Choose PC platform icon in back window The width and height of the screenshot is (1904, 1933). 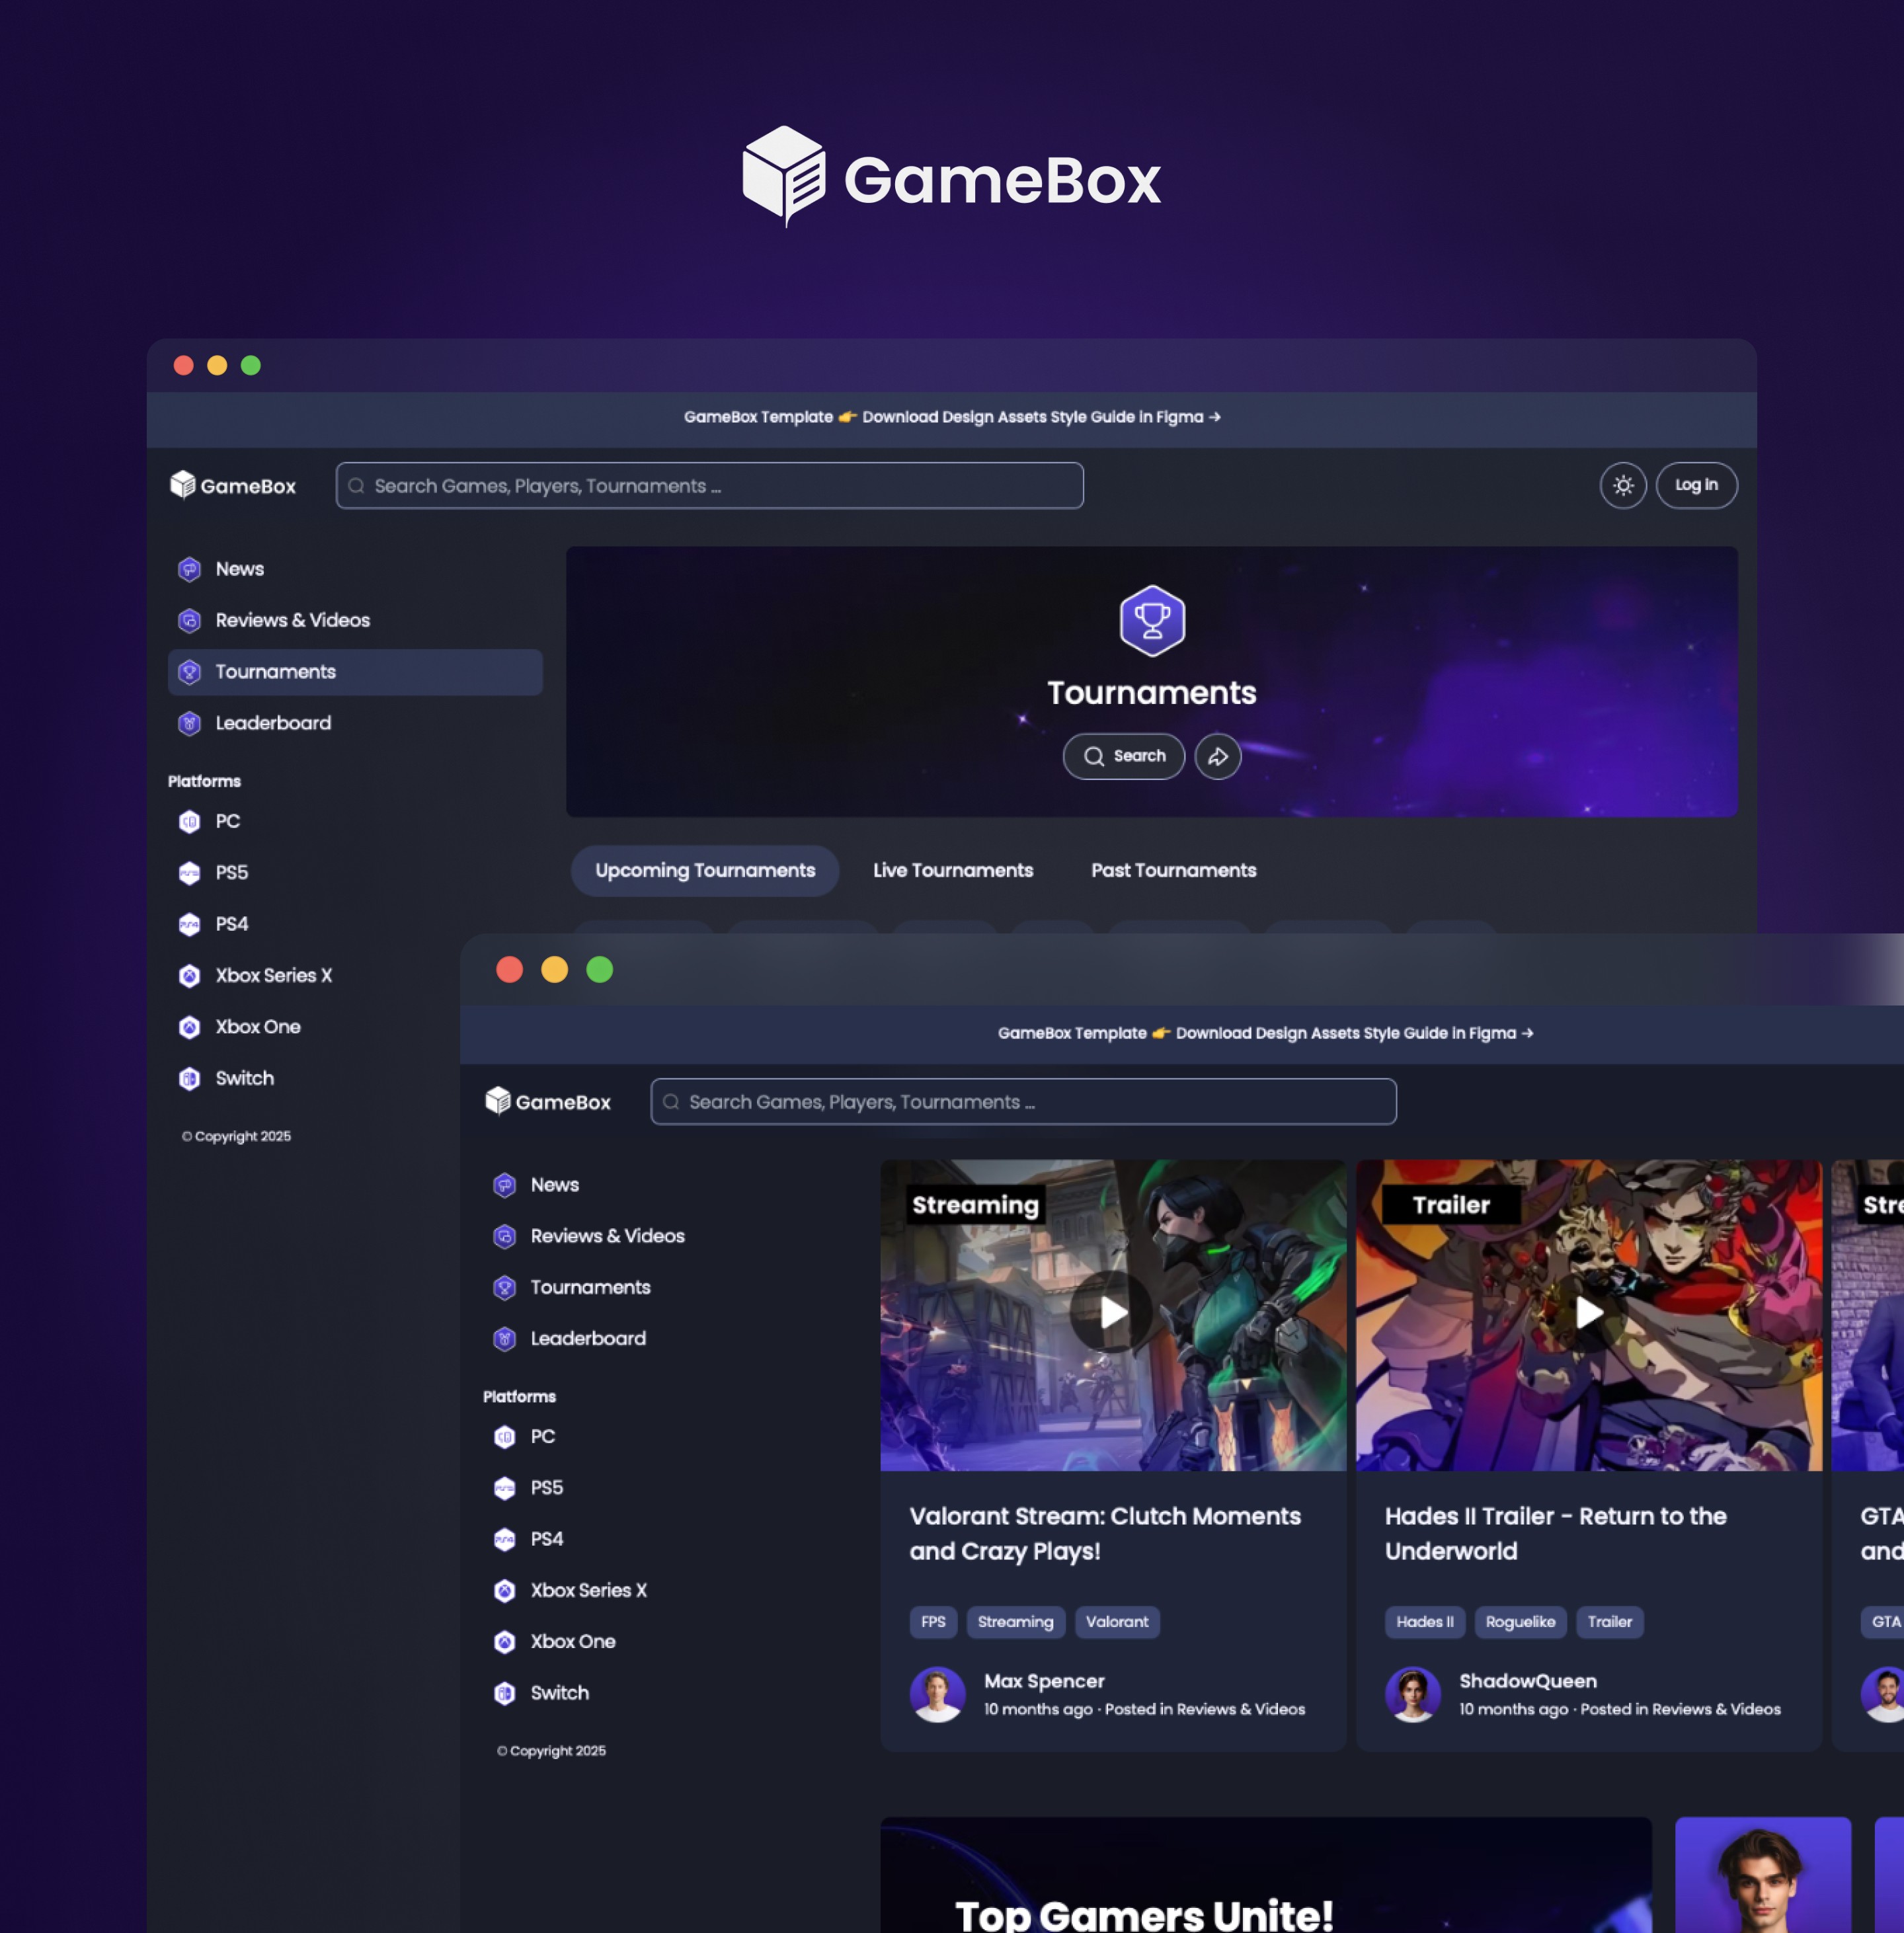click(189, 821)
